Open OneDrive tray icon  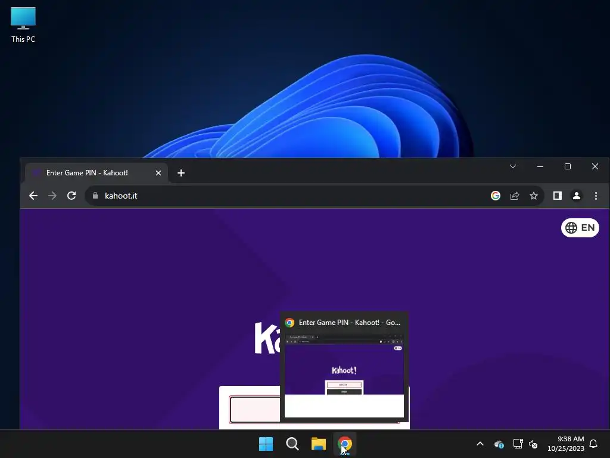[499, 444]
